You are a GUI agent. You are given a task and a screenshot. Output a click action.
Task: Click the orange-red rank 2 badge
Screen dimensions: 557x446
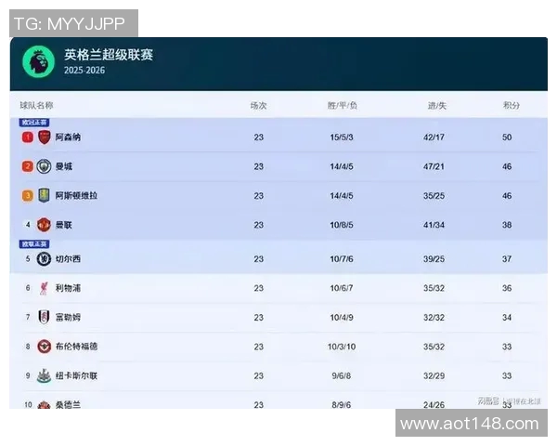click(x=28, y=166)
